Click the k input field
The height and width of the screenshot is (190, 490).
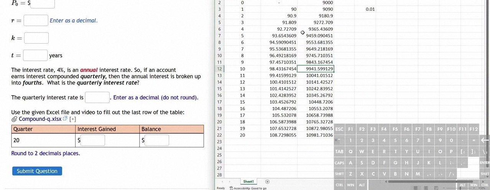[x=36, y=38]
